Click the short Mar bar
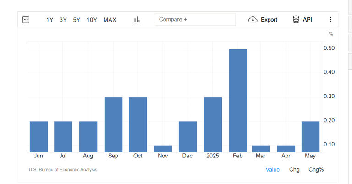352x184 pixels. click(x=261, y=149)
